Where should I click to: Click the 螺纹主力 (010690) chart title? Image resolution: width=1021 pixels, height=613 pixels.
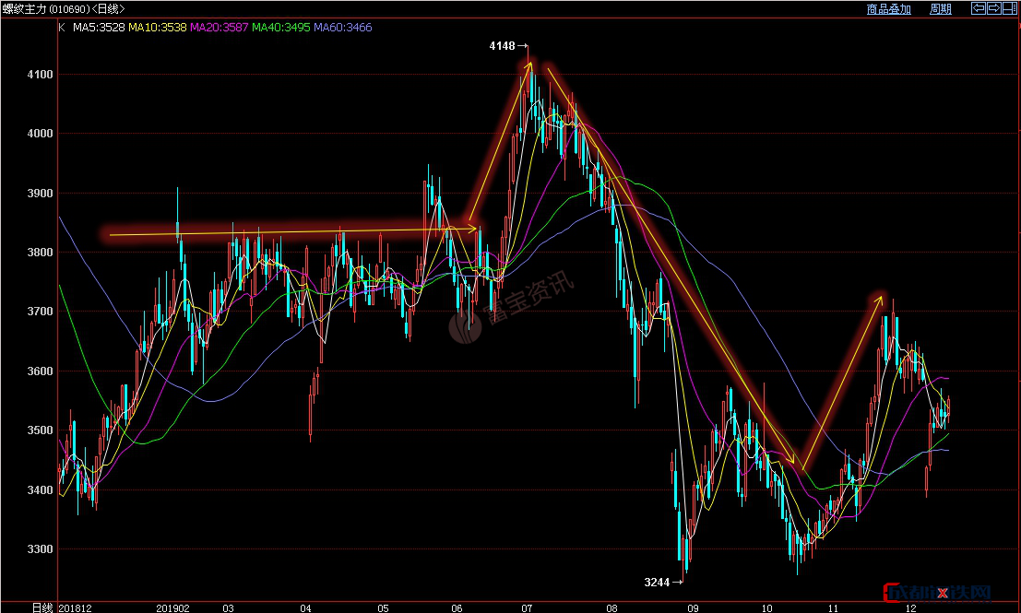coord(64,9)
